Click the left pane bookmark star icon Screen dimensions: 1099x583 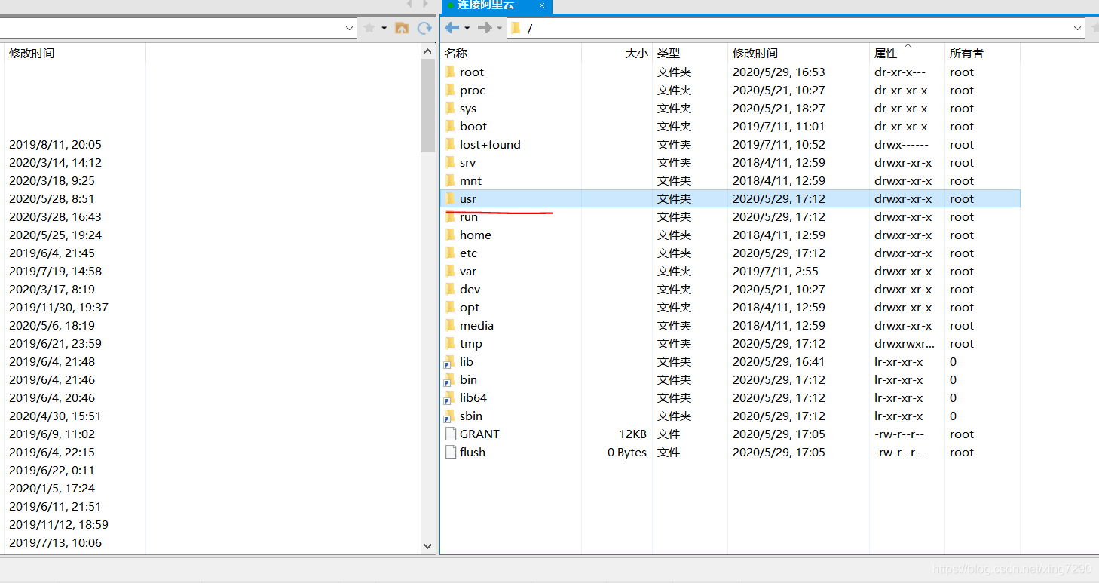coord(369,28)
